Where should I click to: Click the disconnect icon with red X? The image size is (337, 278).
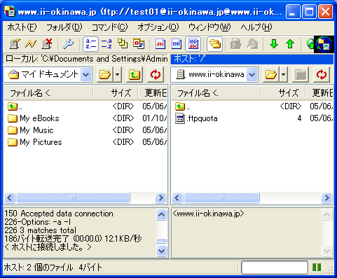47,44
